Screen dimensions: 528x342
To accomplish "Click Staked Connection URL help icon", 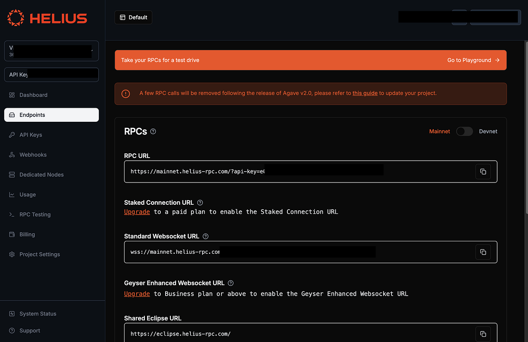I will (200, 203).
